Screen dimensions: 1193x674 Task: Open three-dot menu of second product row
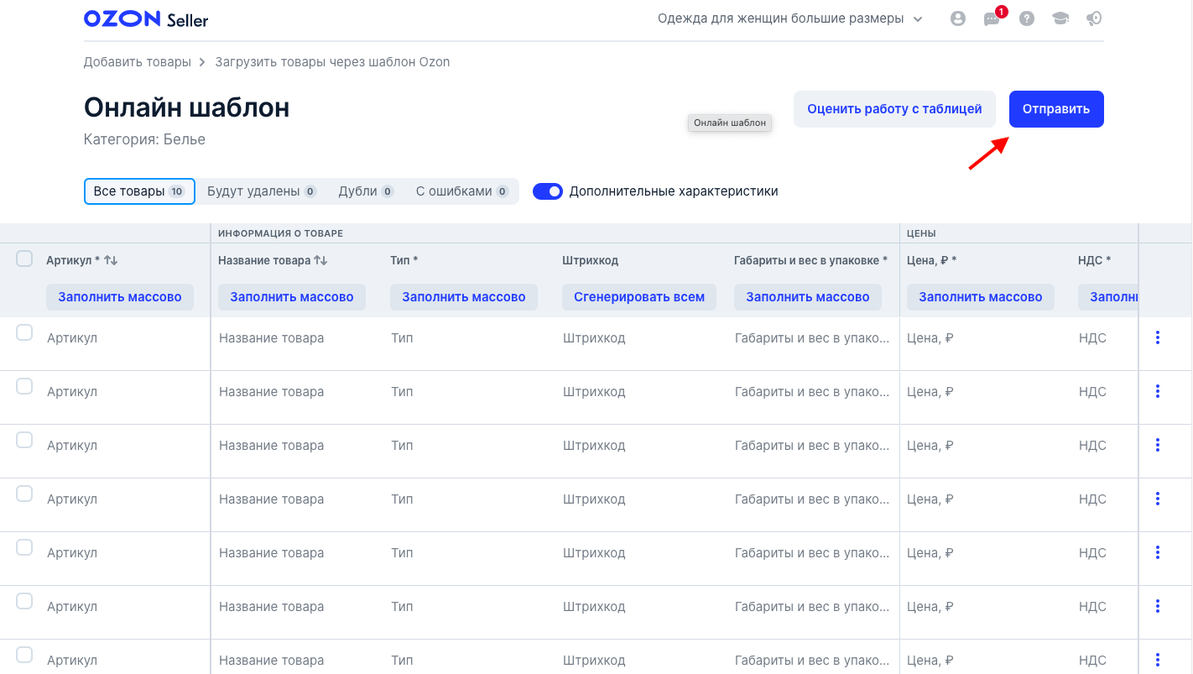[x=1157, y=391]
